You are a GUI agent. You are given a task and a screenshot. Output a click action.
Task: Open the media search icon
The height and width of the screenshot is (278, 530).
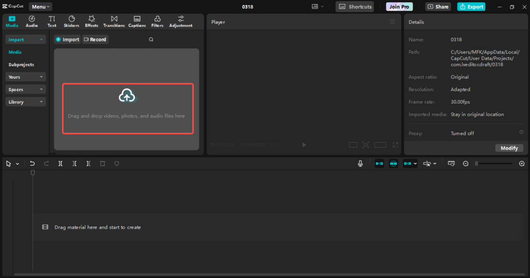[151, 39]
